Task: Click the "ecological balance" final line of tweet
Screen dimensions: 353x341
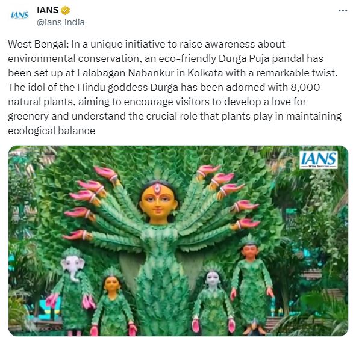Action: click(52, 131)
